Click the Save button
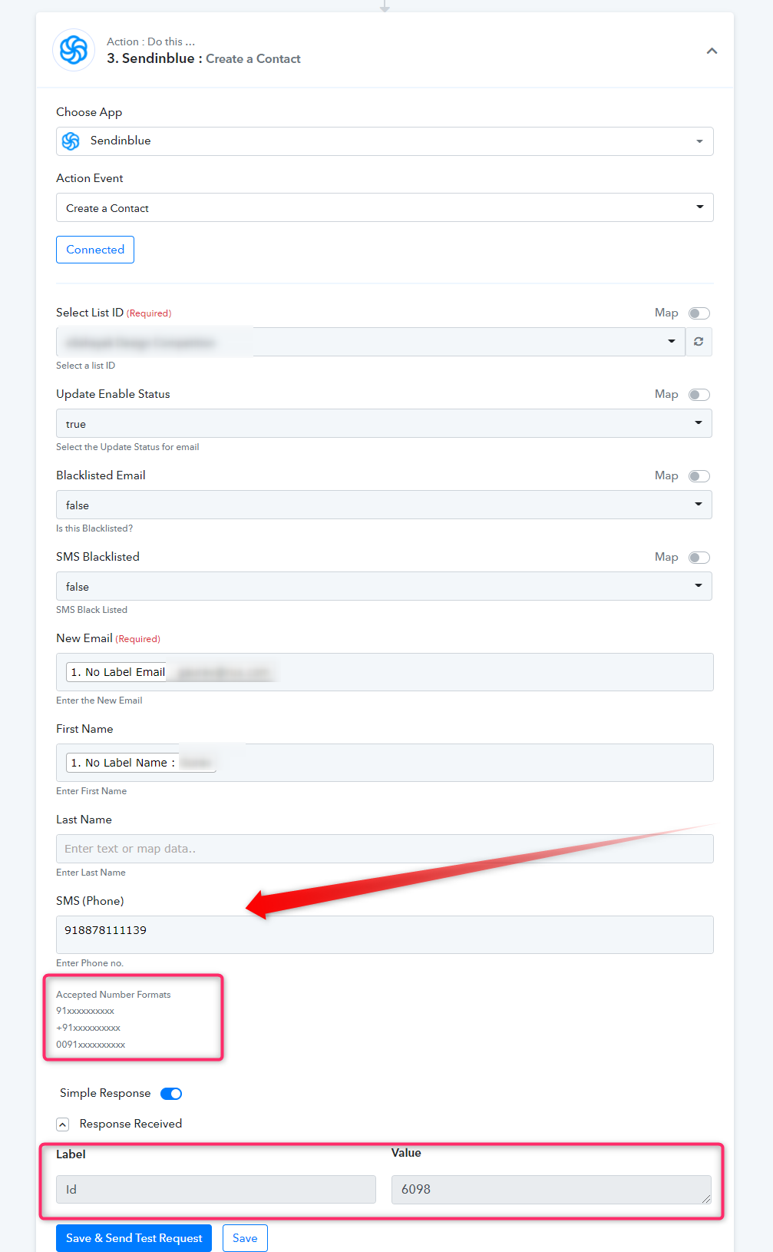This screenshot has height=1252, width=773. click(245, 1238)
